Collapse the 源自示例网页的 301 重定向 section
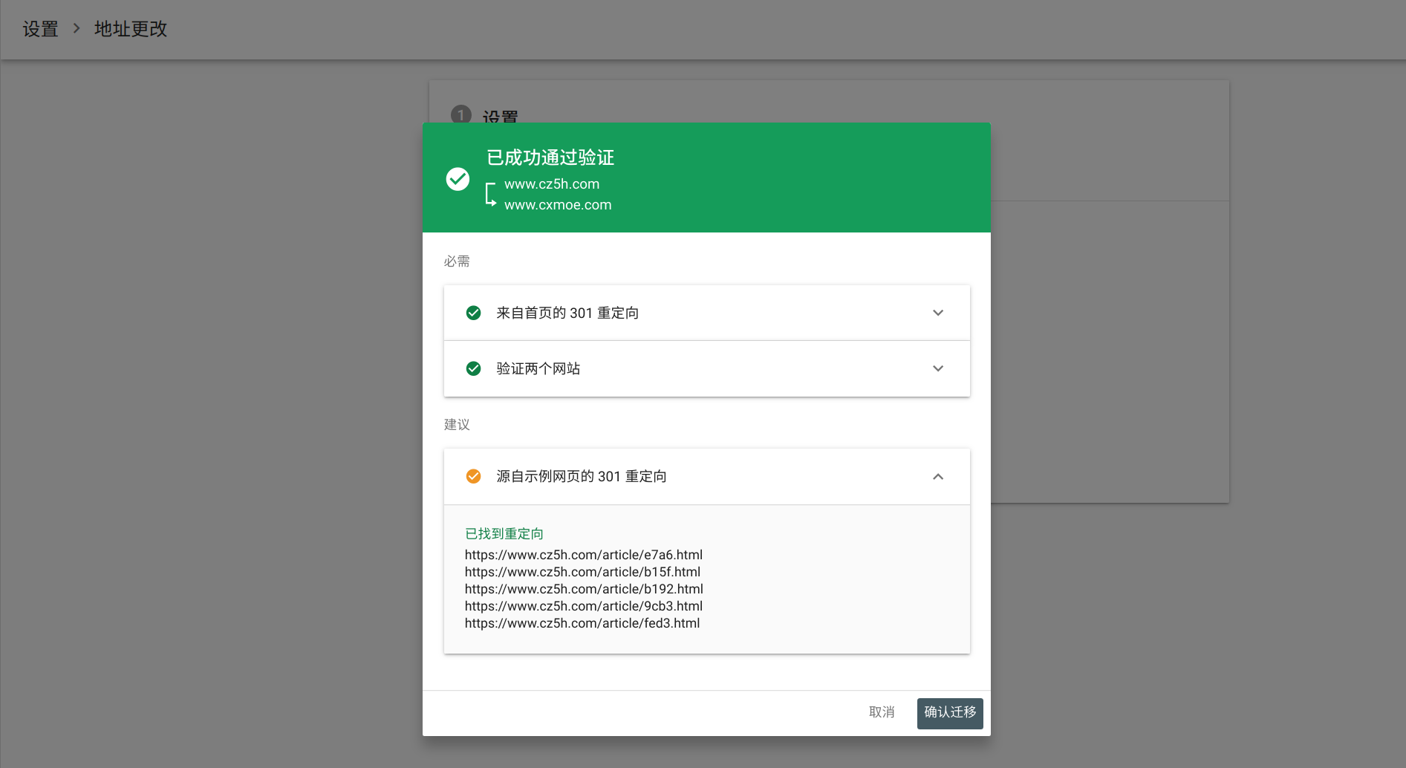This screenshot has width=1406, height=768. [x=938, y=476]
